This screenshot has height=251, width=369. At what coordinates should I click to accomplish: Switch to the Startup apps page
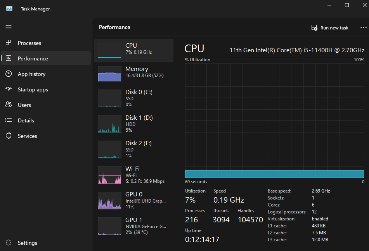(33, 89)
